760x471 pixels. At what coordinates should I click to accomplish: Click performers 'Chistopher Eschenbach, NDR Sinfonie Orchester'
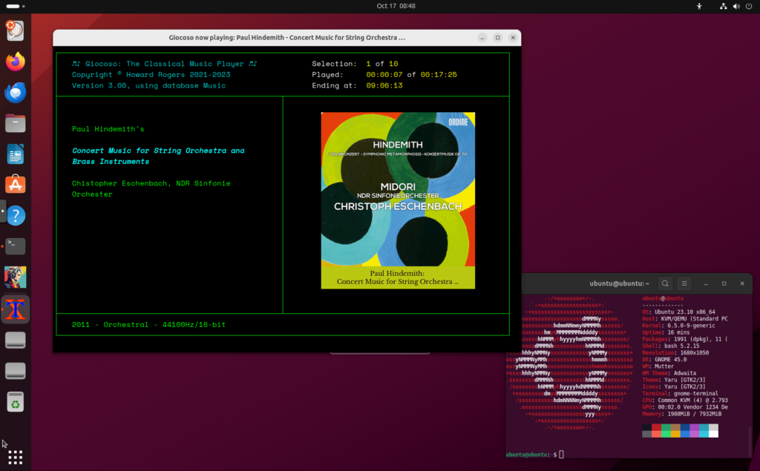point(151,188)
